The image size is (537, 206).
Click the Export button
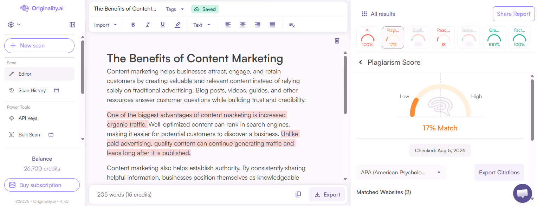(327, 194)
